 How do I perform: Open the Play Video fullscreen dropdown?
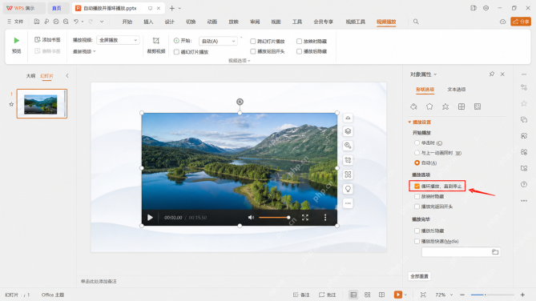(118, 40)
